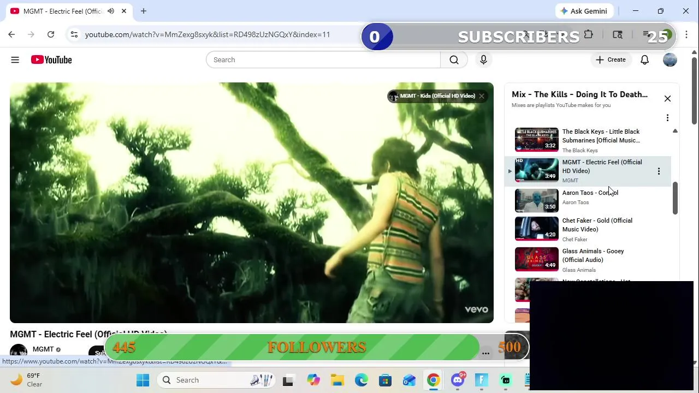699x393 pixels.
Task: Play Chet Faker Gold thumbnail
Action: point(537,229)
